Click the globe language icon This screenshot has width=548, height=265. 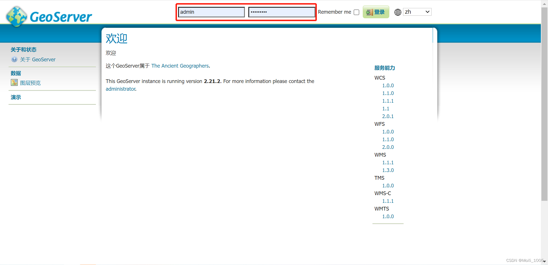[x=398, y=12]
